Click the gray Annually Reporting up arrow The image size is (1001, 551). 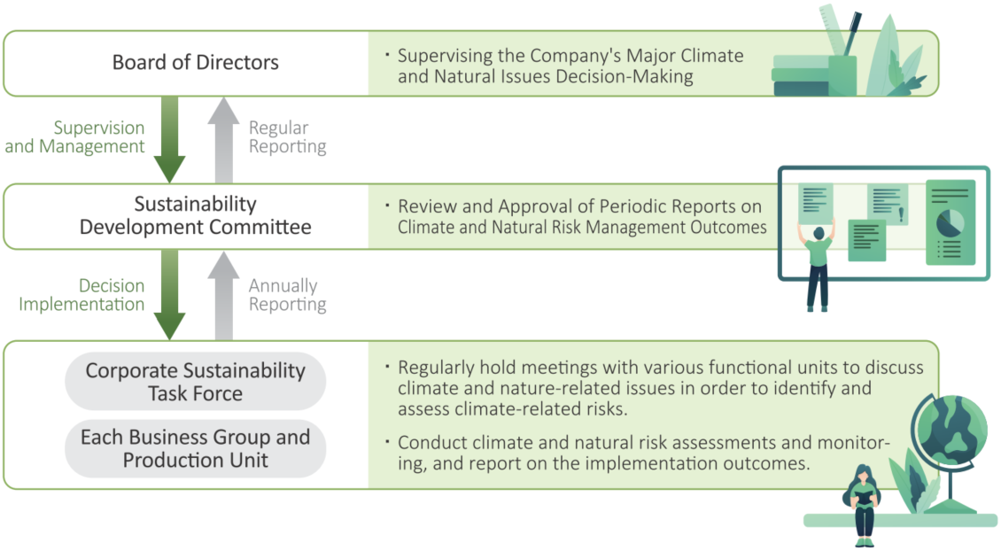tap(223, 295)
